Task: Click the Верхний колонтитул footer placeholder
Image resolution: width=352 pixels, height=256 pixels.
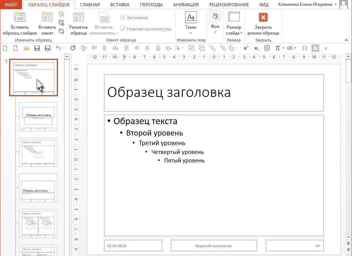Action: click(x=214, y=246)
